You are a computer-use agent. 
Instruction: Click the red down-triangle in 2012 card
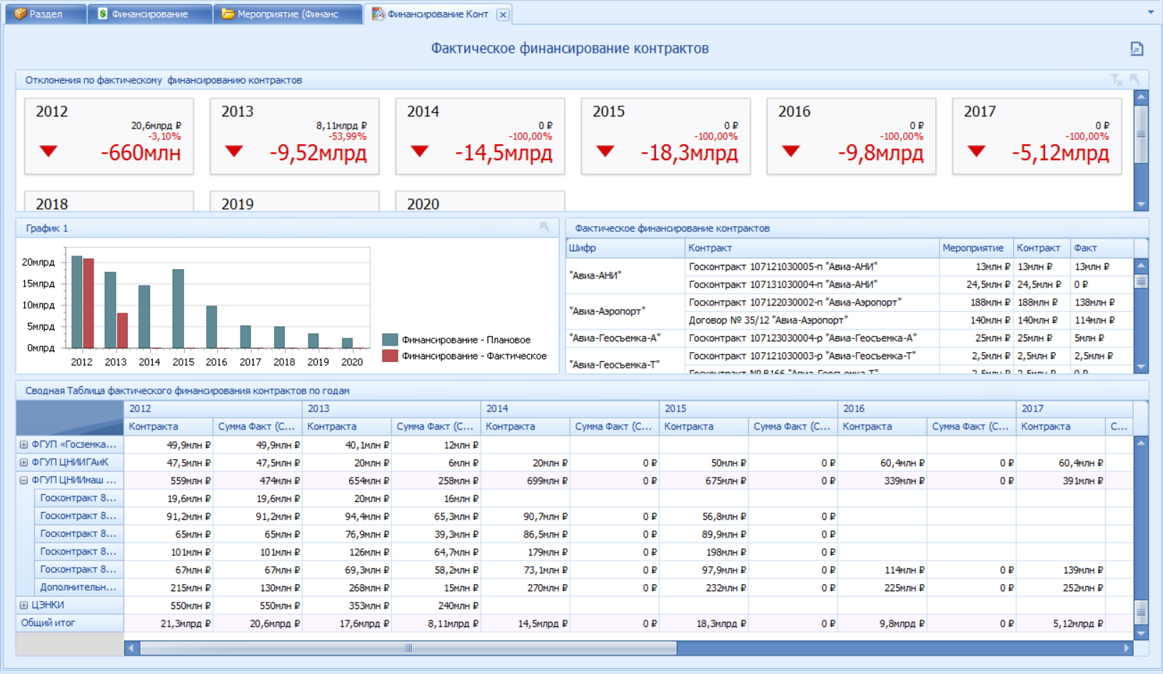[x=49, y=151]
